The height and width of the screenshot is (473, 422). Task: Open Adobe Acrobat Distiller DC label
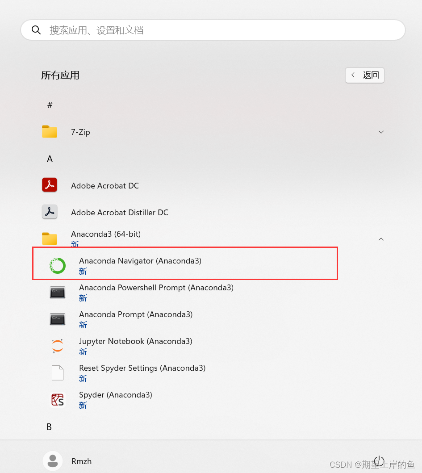pos(120,212)
